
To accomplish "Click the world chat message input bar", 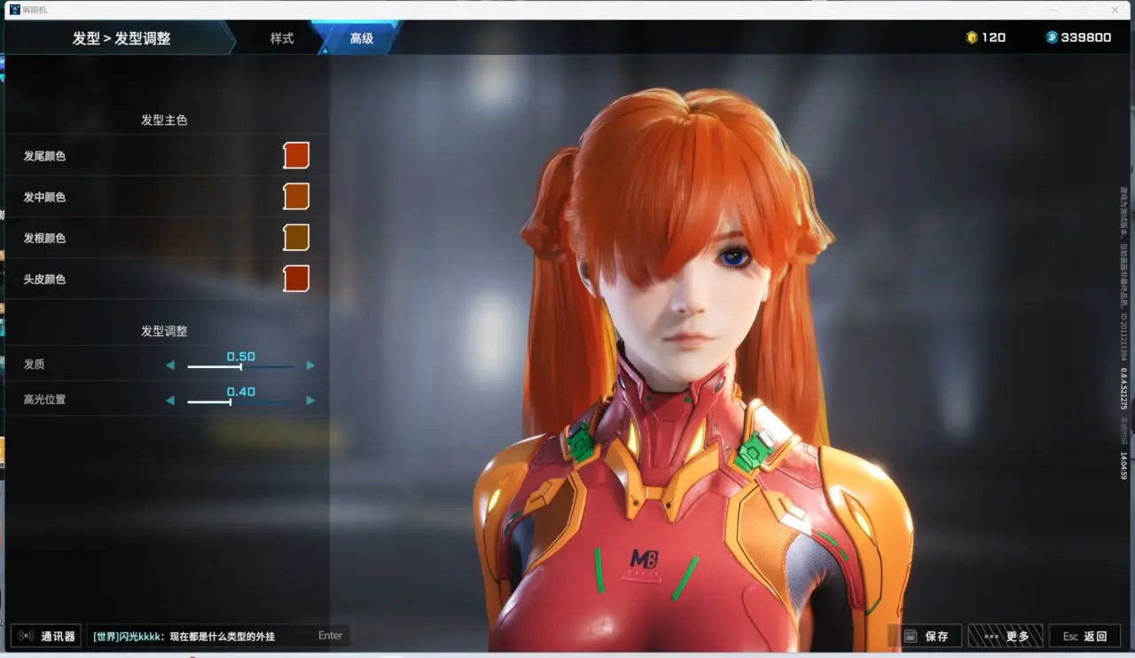I will [218, 636].
